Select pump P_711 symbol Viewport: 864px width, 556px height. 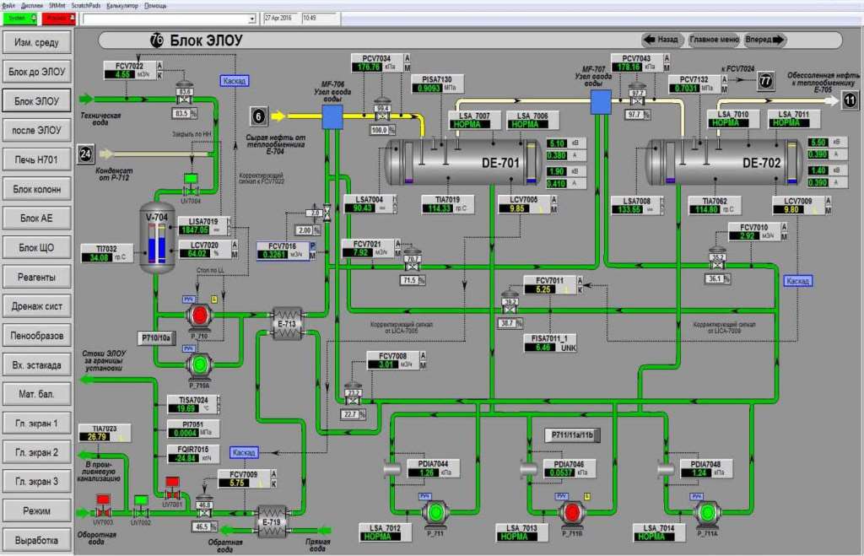435,512
